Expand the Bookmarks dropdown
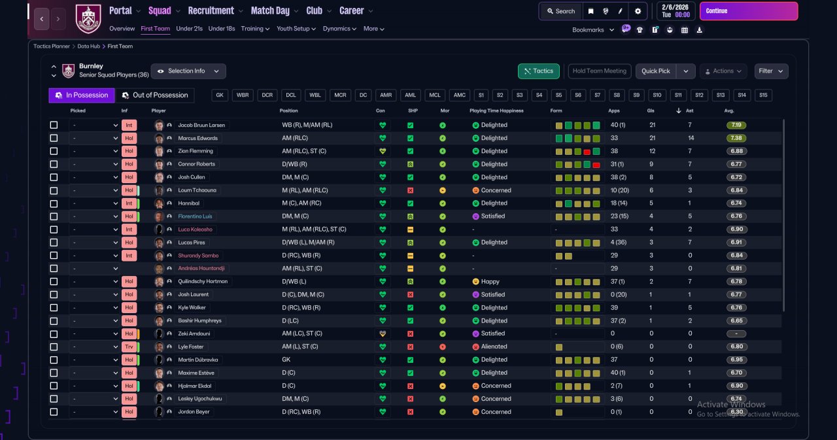This screenshot has width=837, height=440. tap(593, 29)
